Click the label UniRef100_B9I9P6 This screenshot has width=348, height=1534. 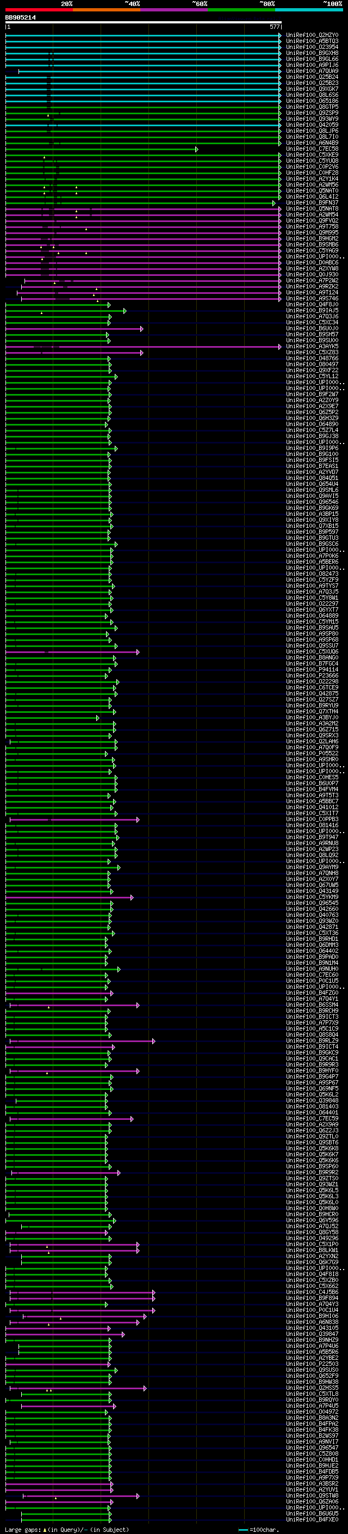click(312, 448)
